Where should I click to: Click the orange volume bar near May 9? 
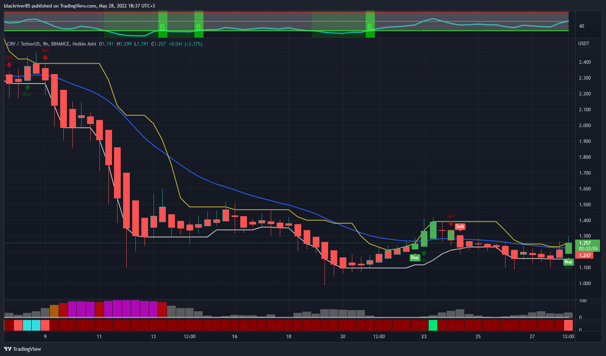(x=54, y=311)
